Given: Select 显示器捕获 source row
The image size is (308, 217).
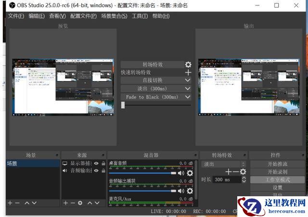Looking at the screenshot, I should [x=84, y=163].
